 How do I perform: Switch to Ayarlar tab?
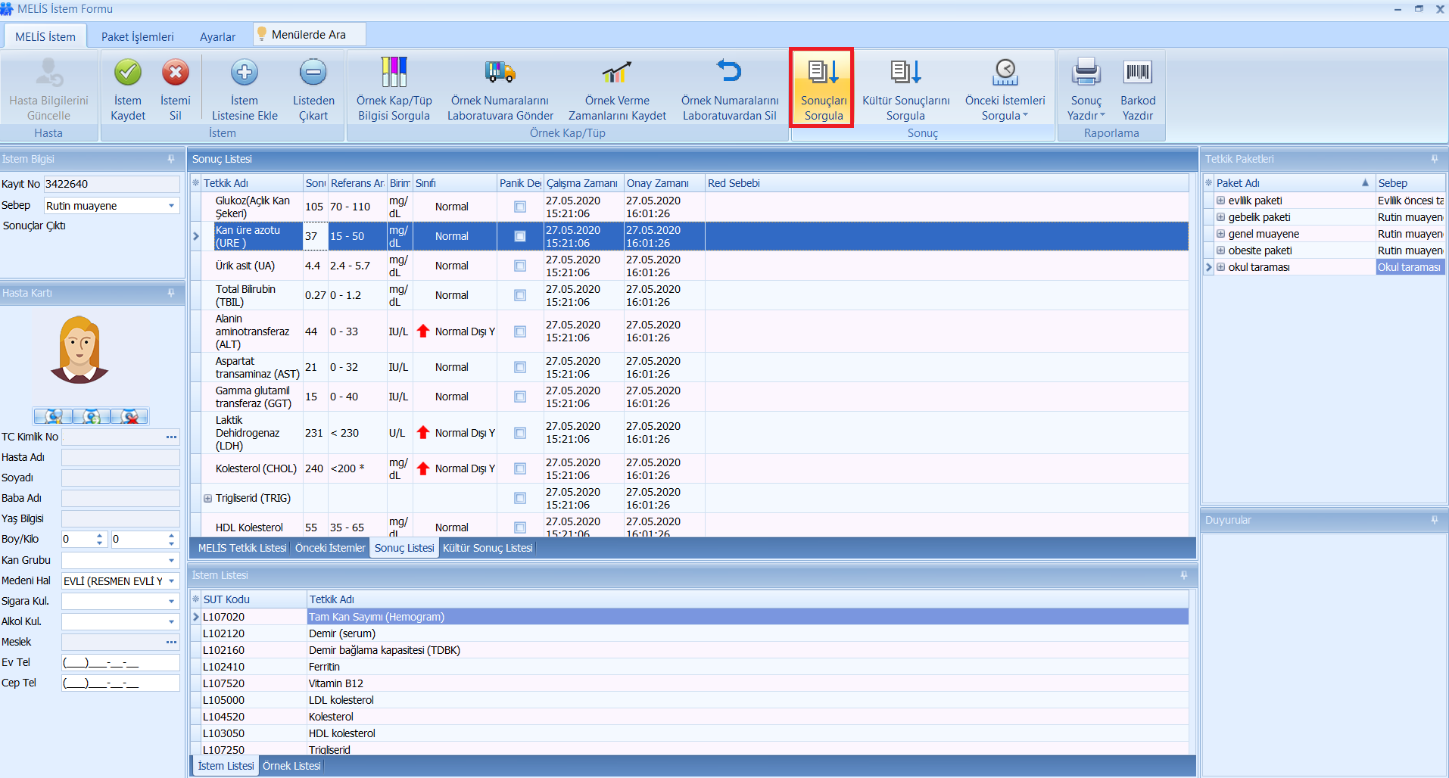tap(218, 36)
